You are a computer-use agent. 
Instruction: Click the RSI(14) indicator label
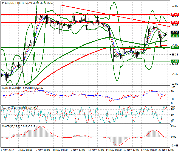(6, 88)
